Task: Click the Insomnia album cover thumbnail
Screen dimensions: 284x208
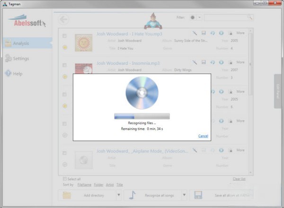Action: click(x=84, y=69)
